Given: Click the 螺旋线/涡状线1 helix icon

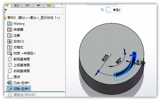Looking at the screenshot, I should (x=10, y=95).
